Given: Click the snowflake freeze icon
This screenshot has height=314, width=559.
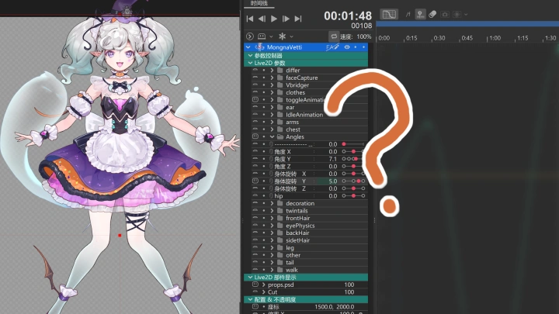Looking at the screenshot, I should [x=282, y=36].
